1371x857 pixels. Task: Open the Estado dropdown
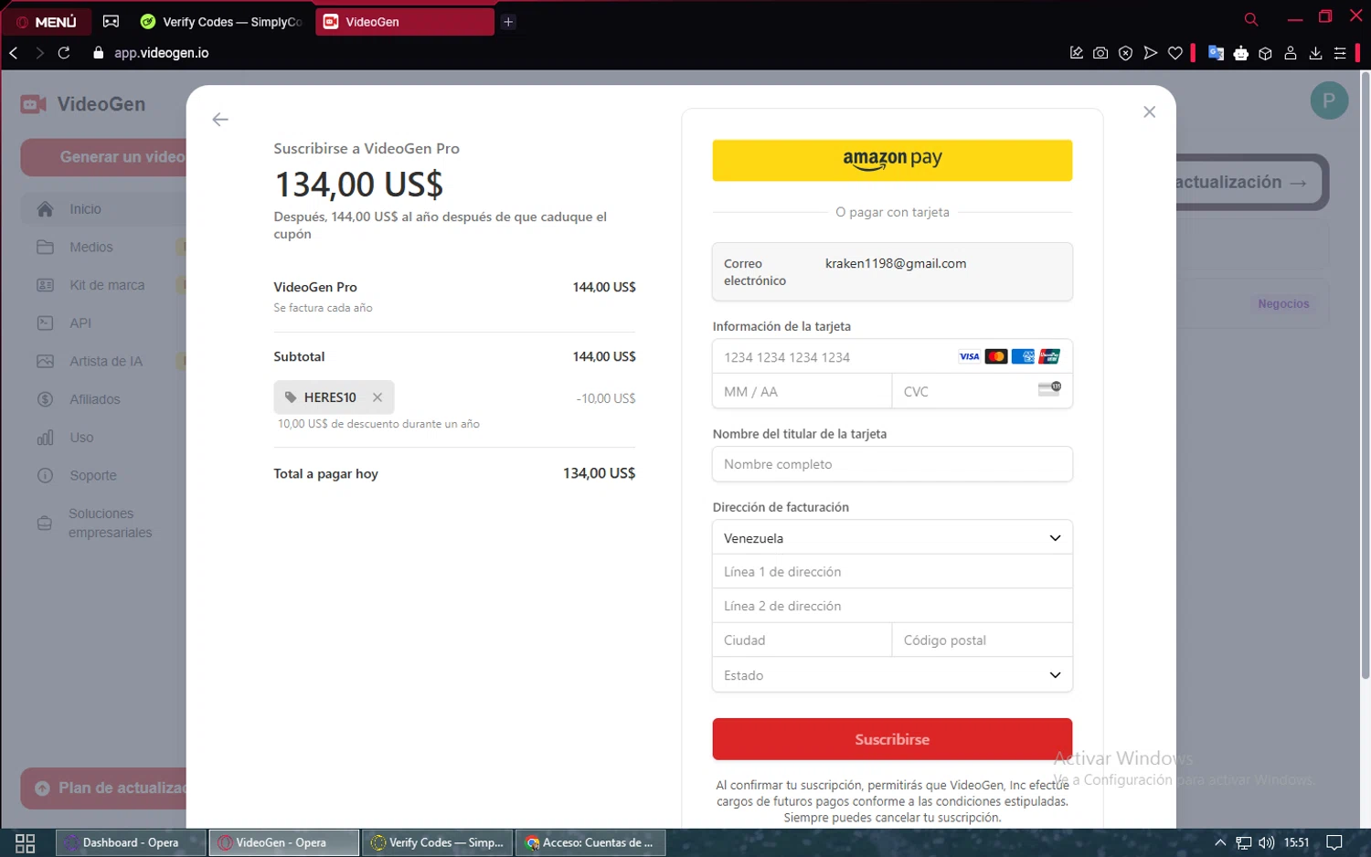[x=892, y=675]
